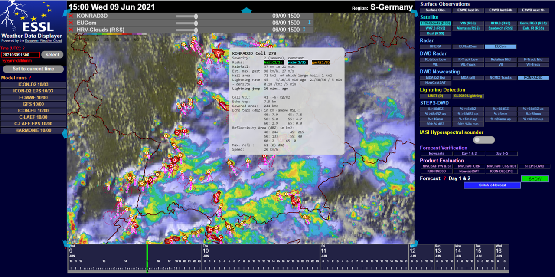
Task: Show ESWD last 24h reports
Action: (500, 10)
